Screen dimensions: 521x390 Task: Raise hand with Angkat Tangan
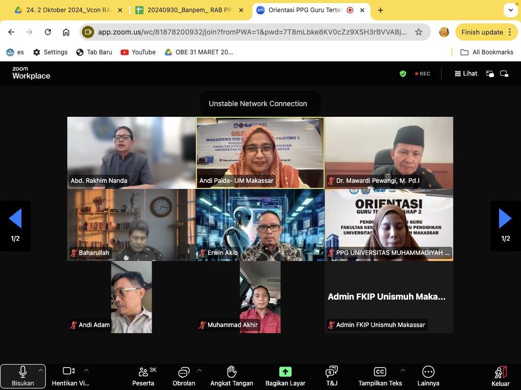(x=231, y=376)
